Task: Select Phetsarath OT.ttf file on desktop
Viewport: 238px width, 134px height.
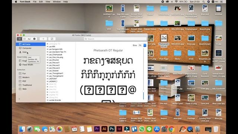Action: coord(164,41)
